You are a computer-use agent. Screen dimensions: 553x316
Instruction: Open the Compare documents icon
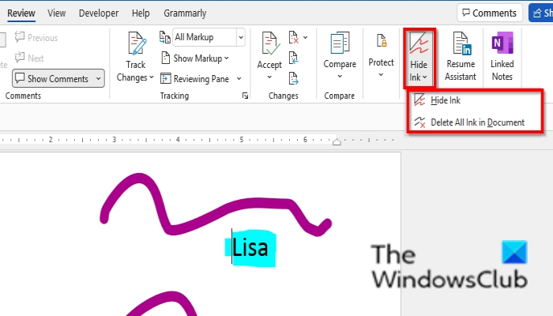(x=340, y=43)
